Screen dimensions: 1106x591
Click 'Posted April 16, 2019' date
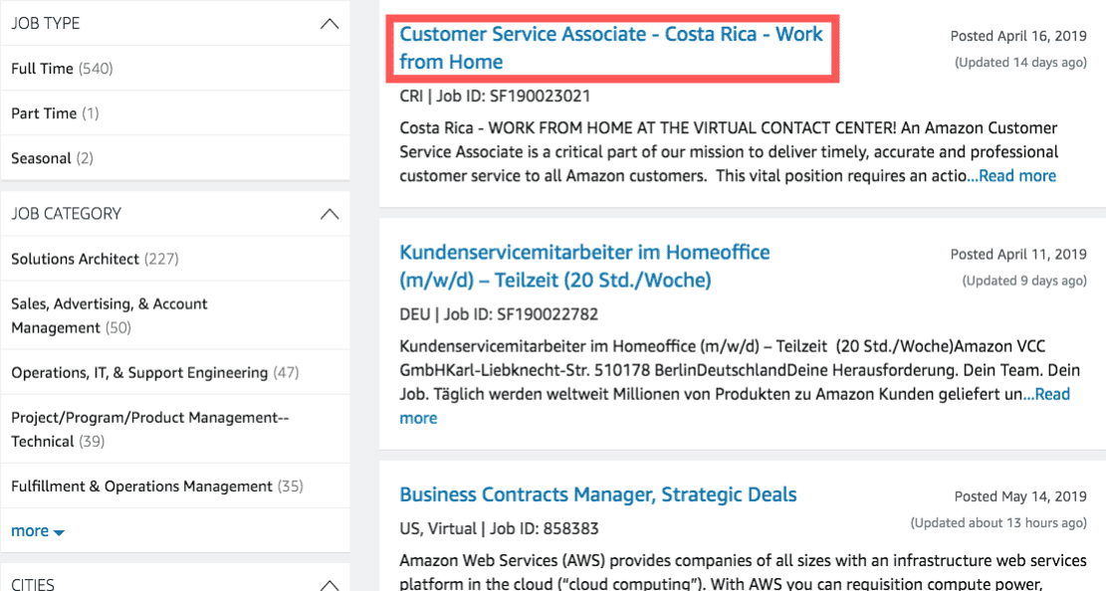tap(1018, 36)
